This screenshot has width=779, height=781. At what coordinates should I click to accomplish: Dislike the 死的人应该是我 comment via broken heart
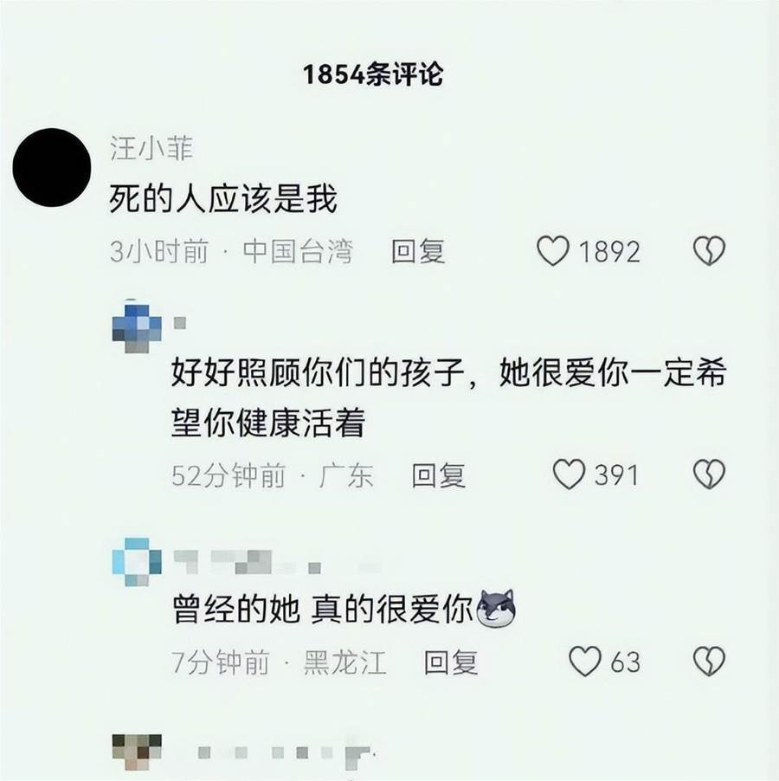[x=709, y=250]
